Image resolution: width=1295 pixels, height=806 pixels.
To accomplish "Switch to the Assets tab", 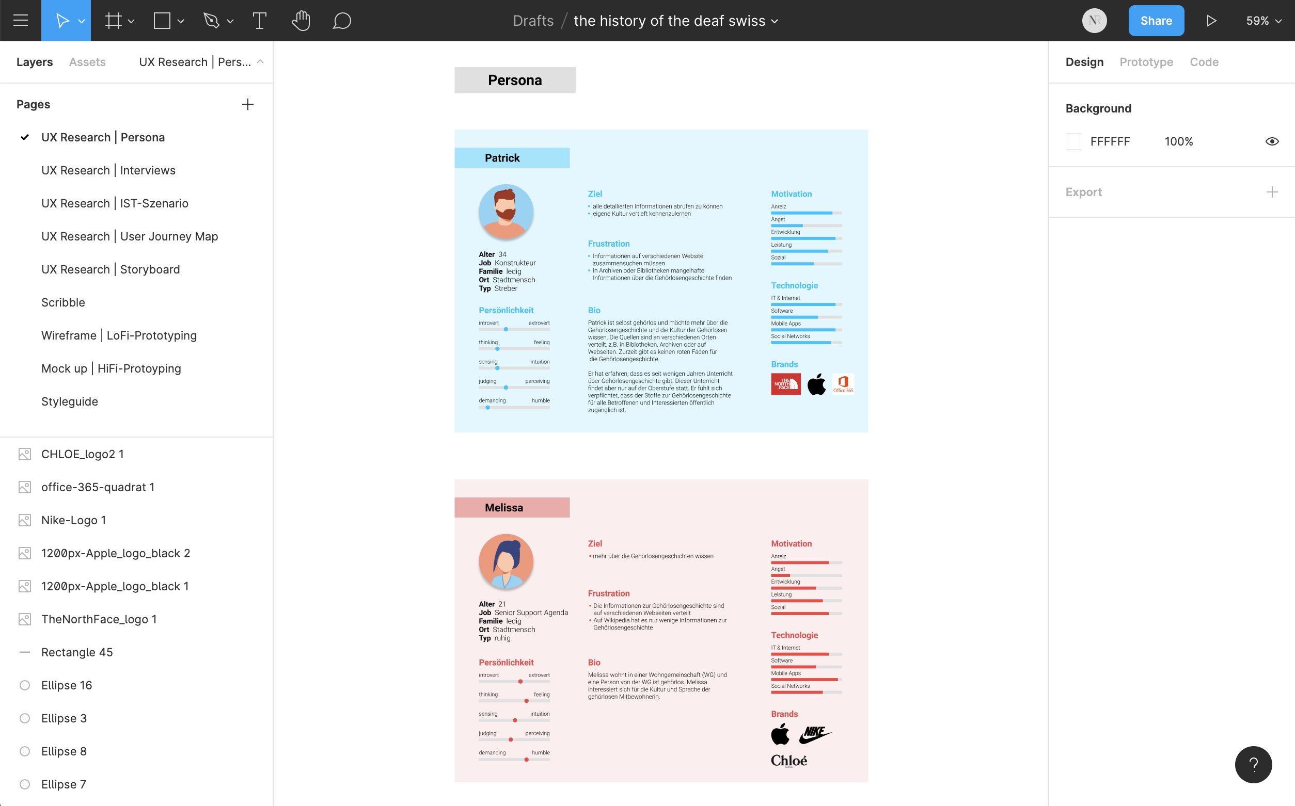I will click(x=87, y=62).
